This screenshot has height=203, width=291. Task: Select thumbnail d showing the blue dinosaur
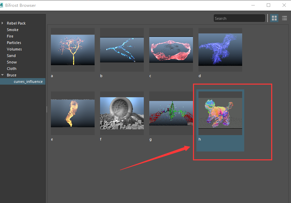tap(220, 49)
